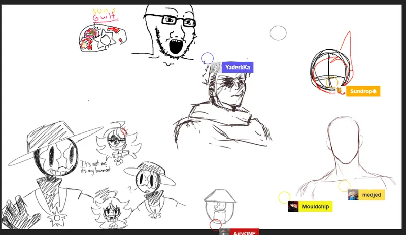
Task: Select the YaderkKa name label
Action: [236, 67]
